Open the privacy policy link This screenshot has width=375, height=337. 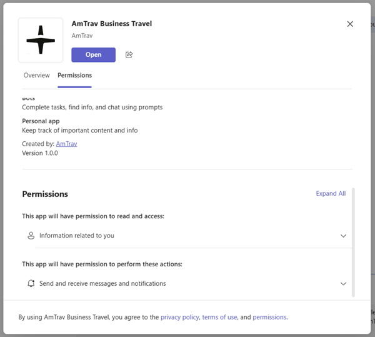[179, 317]
